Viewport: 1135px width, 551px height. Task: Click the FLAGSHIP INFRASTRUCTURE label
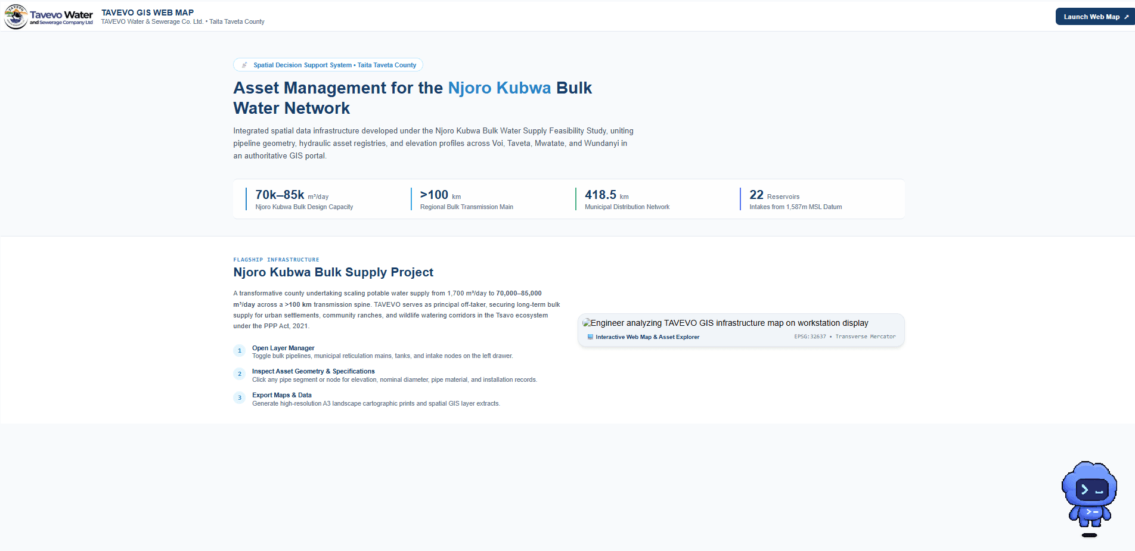pyautogui.click(x=276, y=260)
